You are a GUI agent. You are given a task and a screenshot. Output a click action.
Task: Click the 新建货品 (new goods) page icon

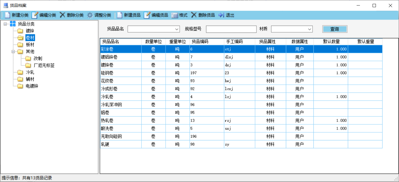coord(120,15)
